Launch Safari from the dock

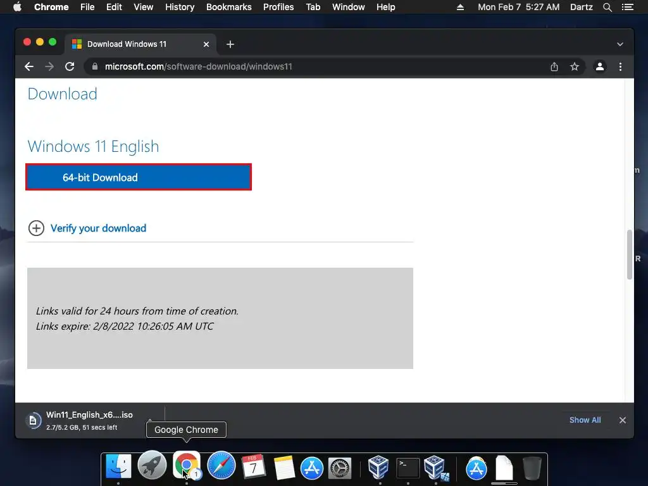pos(221,465)
